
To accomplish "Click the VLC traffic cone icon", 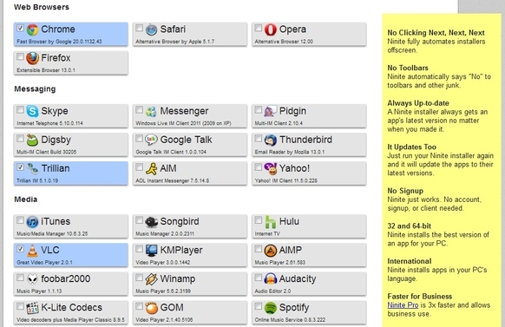I will pyautogui.click(x=32, y=251).
